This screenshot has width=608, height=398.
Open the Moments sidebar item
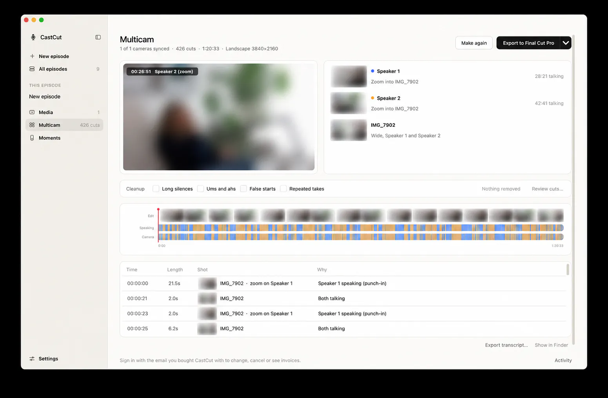[64, 138]
